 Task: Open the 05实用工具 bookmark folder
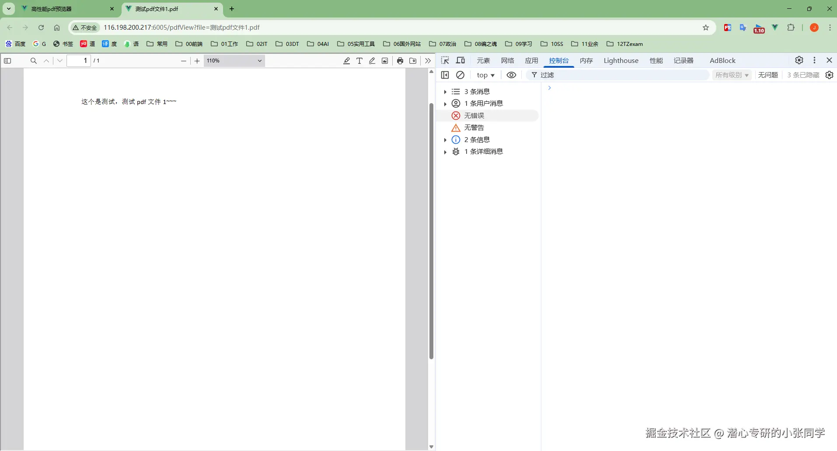356,44
